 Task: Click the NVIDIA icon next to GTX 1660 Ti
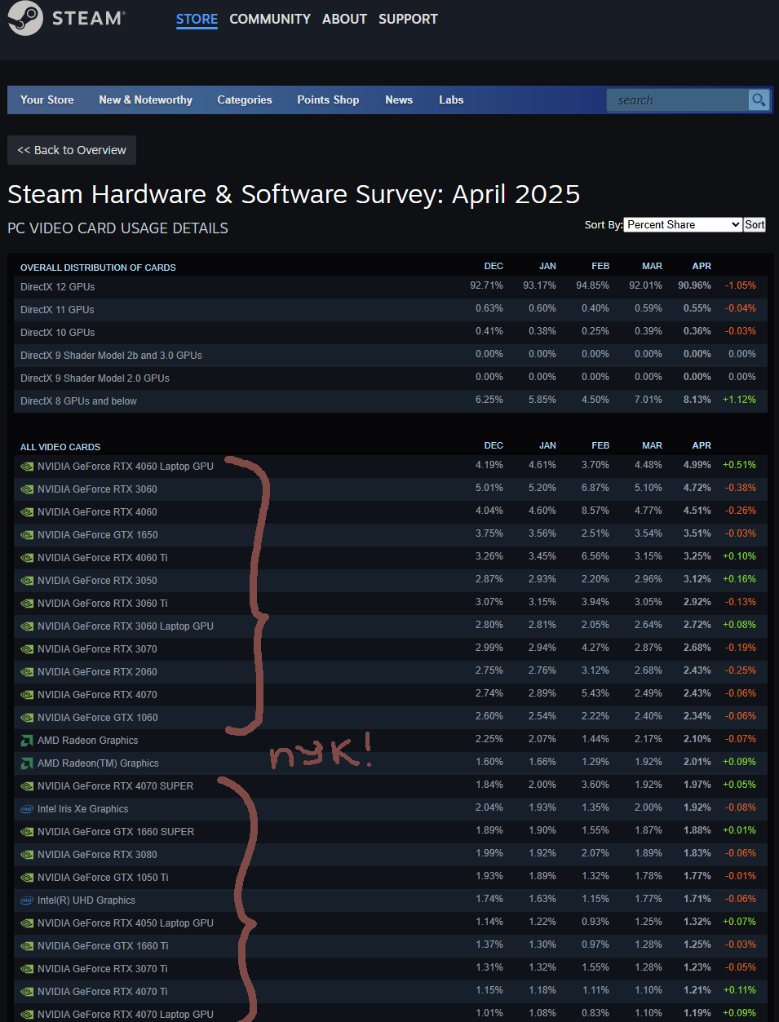27,946
